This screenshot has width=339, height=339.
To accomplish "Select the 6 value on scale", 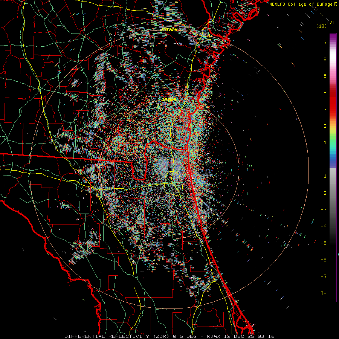I will 325,59.
